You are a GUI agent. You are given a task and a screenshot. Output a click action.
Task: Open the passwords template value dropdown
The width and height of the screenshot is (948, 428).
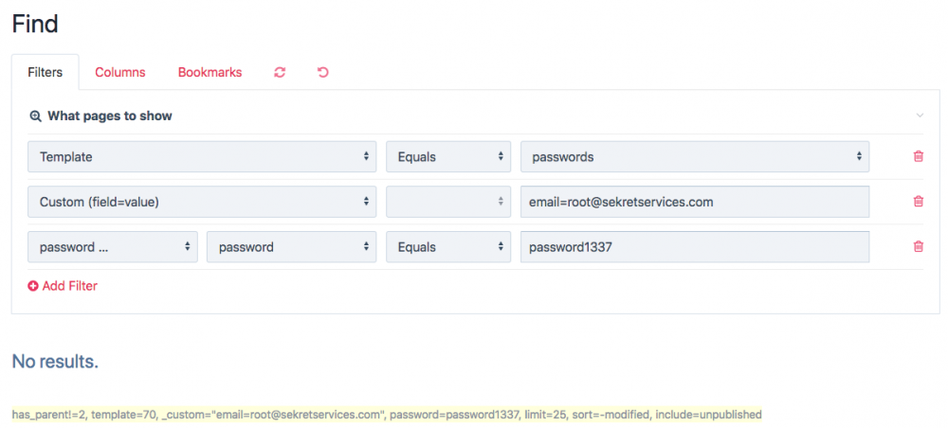tap(695, 157)
